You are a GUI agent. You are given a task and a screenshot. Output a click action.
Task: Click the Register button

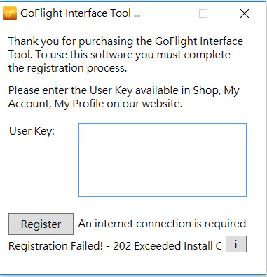(x=41, y=224)
